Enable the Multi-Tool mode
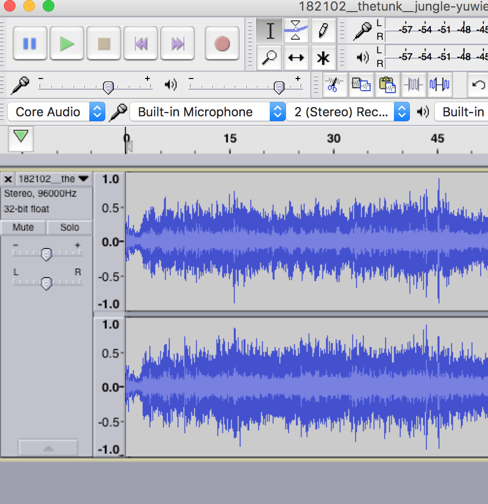The width and height of the screenshot is (488, 504). tap(324, 58)
